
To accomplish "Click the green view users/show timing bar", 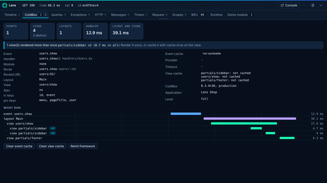I will point(244,124).
